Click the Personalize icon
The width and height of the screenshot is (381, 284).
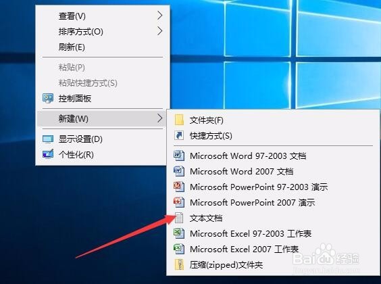point(48,154)
